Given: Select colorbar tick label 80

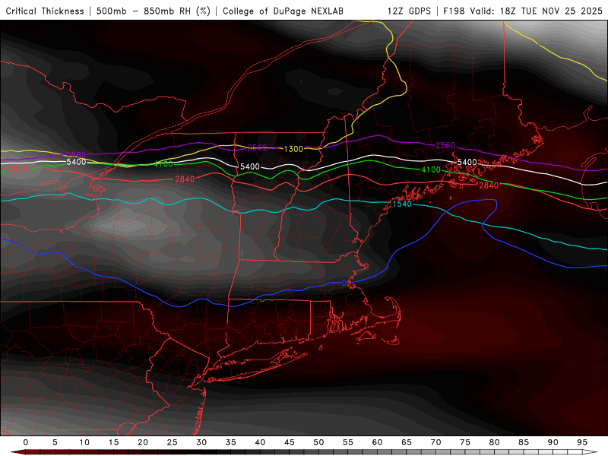Looking at the screenshot, I should (494, 442).
